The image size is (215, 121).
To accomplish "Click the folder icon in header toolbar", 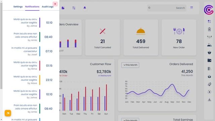I will click(x=63, y=8).
